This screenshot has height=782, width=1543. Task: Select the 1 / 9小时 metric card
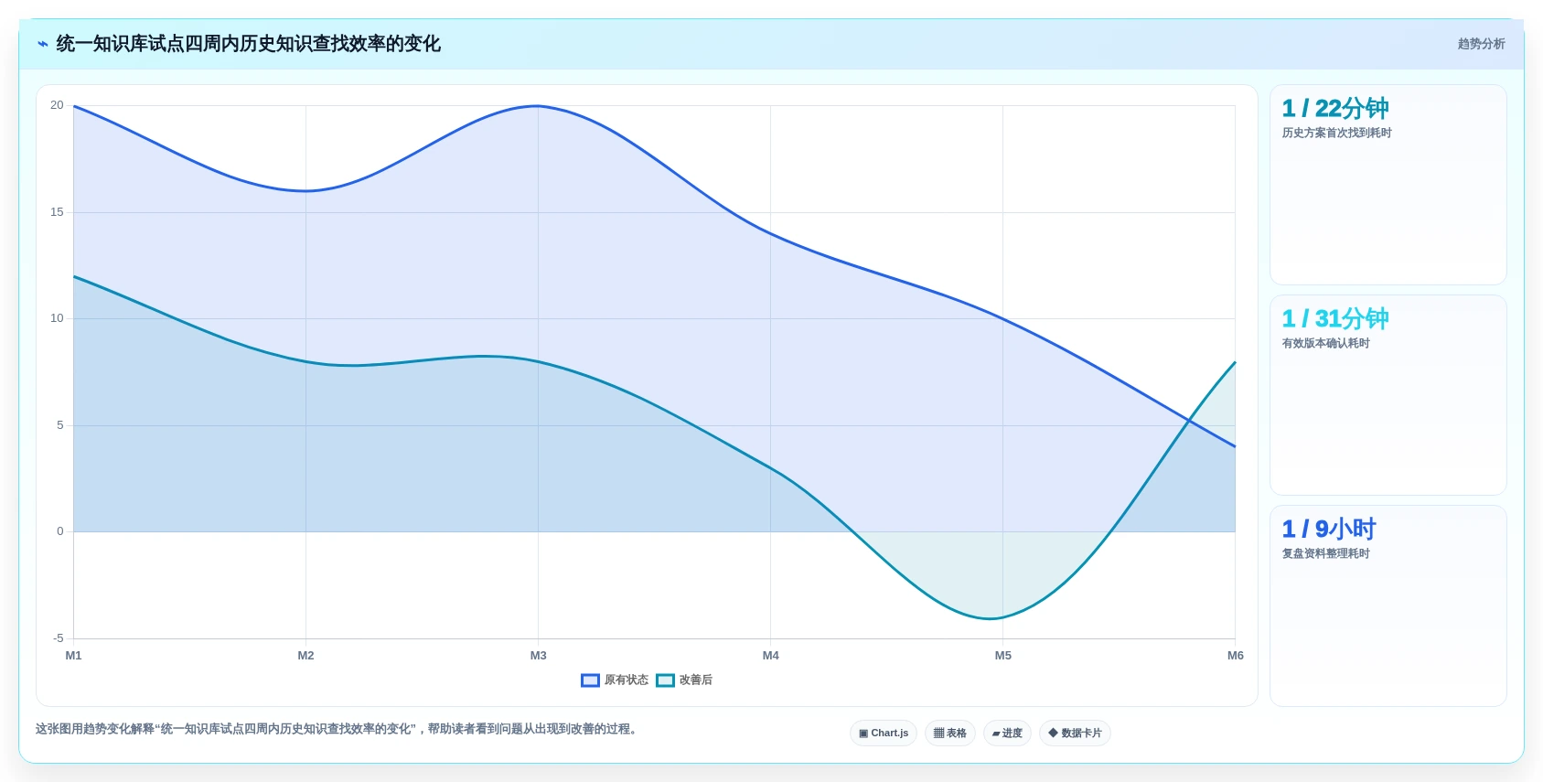coord(1388,605)
